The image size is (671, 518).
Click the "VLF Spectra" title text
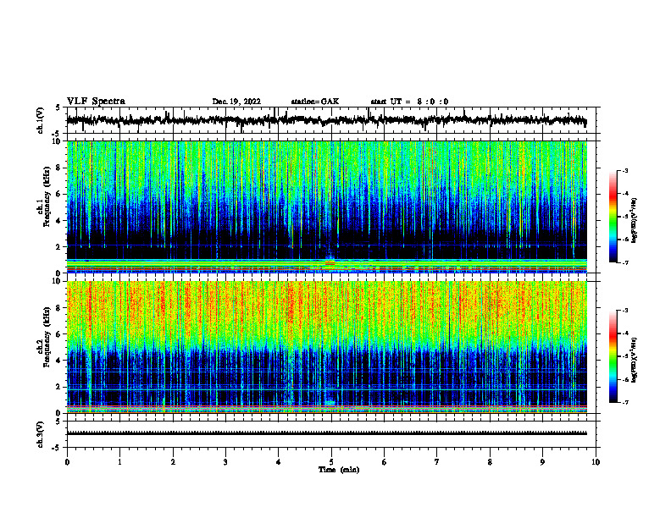pos(96,102)
